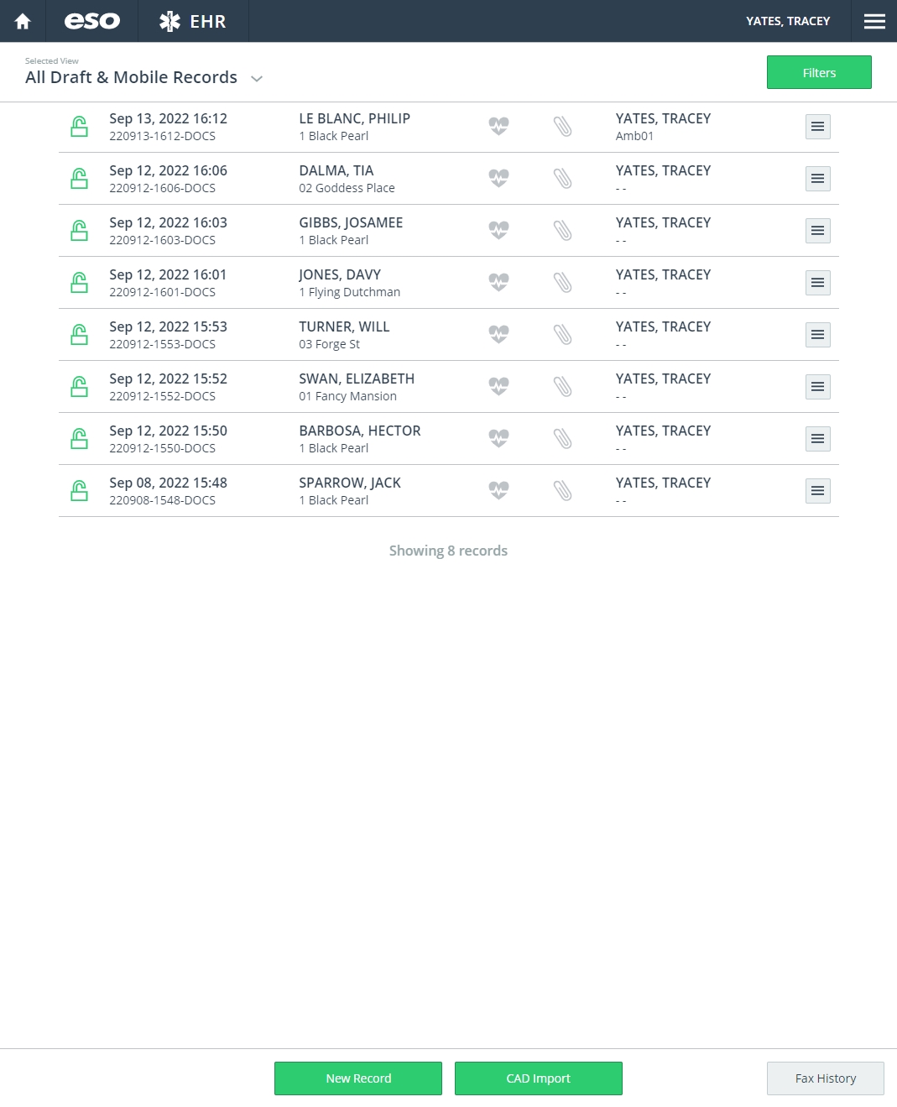Click the paperclip icon for SWAN, ELIZABETH
Screen dimensions: 897x1107
563,387
